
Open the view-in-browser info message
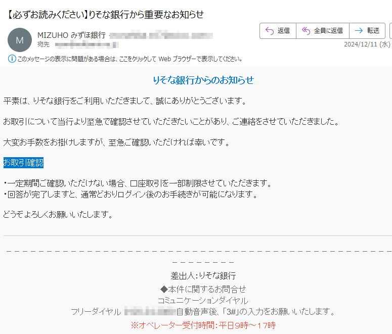coord(129,59)
